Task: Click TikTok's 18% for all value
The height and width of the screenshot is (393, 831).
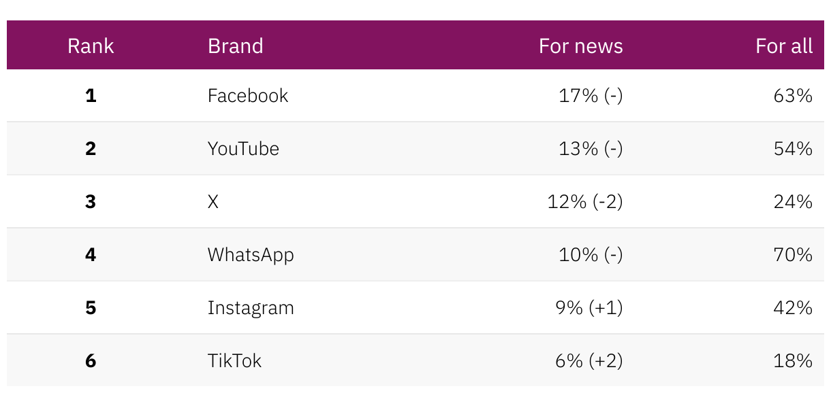Action: [793, 361]
